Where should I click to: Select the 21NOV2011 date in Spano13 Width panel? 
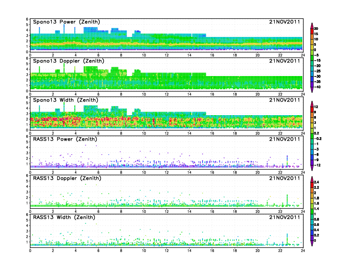click(x=285, y=100)
